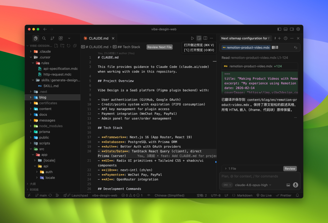Open agent mode infinity dropdown
Viewport: 328px width, 223px height.
point(227,185)
